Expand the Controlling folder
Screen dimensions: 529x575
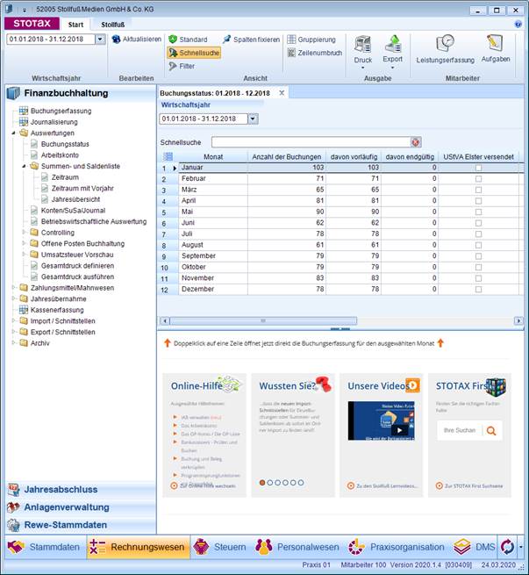click(x=25, y=233)
